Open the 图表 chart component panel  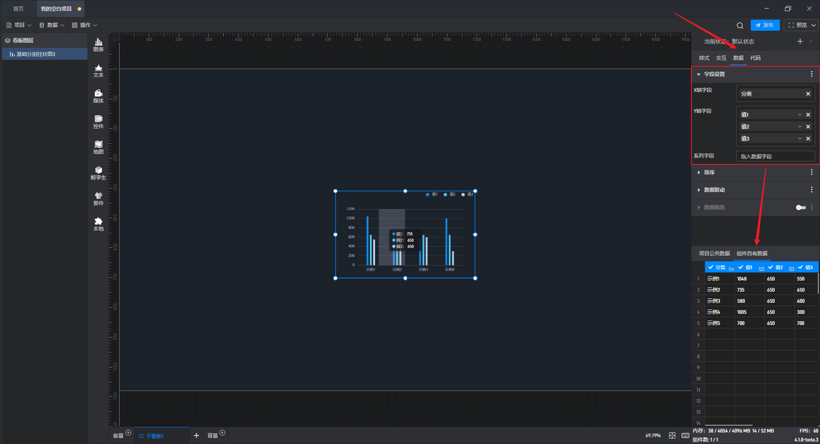click(98, 45)
